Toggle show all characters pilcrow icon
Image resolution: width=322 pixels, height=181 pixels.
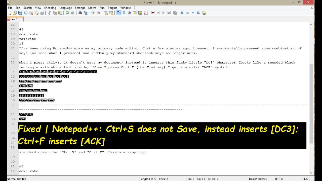(124, 13)
